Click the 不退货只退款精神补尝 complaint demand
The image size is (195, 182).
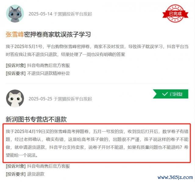tap(48, 74)
